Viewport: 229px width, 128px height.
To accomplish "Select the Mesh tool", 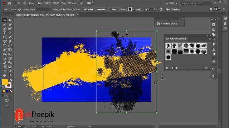I will [x=5, y=58].
